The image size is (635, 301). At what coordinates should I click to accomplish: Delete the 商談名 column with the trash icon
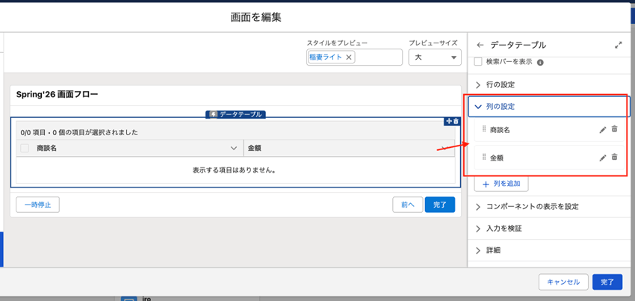tap(615, 129)
